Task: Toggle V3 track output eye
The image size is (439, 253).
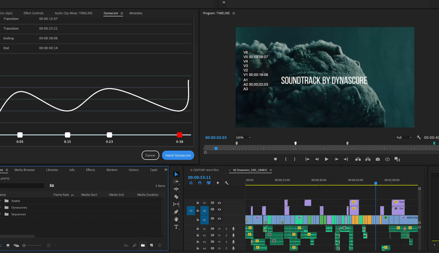Action: click(219, 203)
